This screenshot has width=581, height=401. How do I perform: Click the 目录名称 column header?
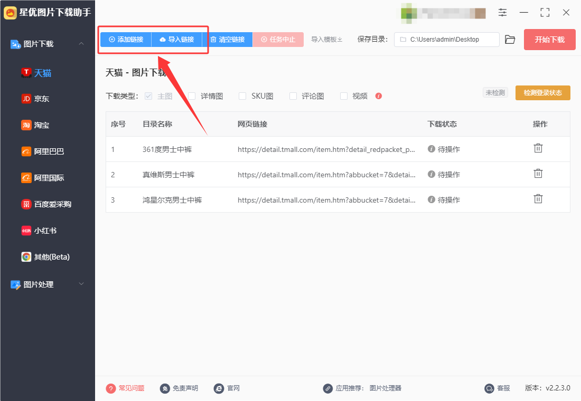tap(157, 124)
